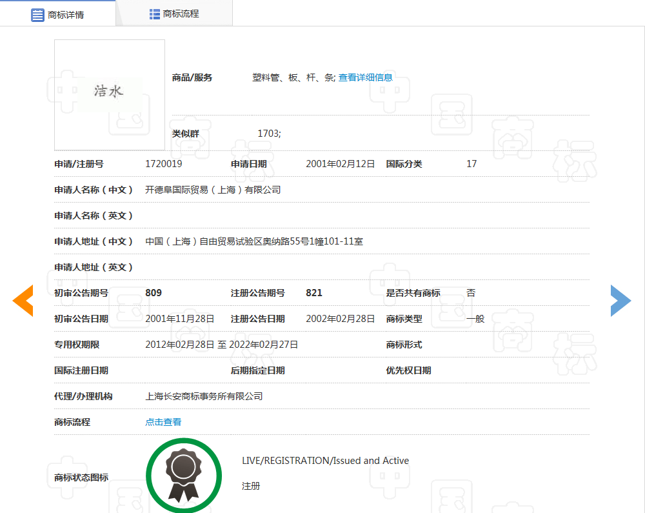Select registration number 1720019
The width and height of the screenshot is (645, 513).
(x=163, y=164)
